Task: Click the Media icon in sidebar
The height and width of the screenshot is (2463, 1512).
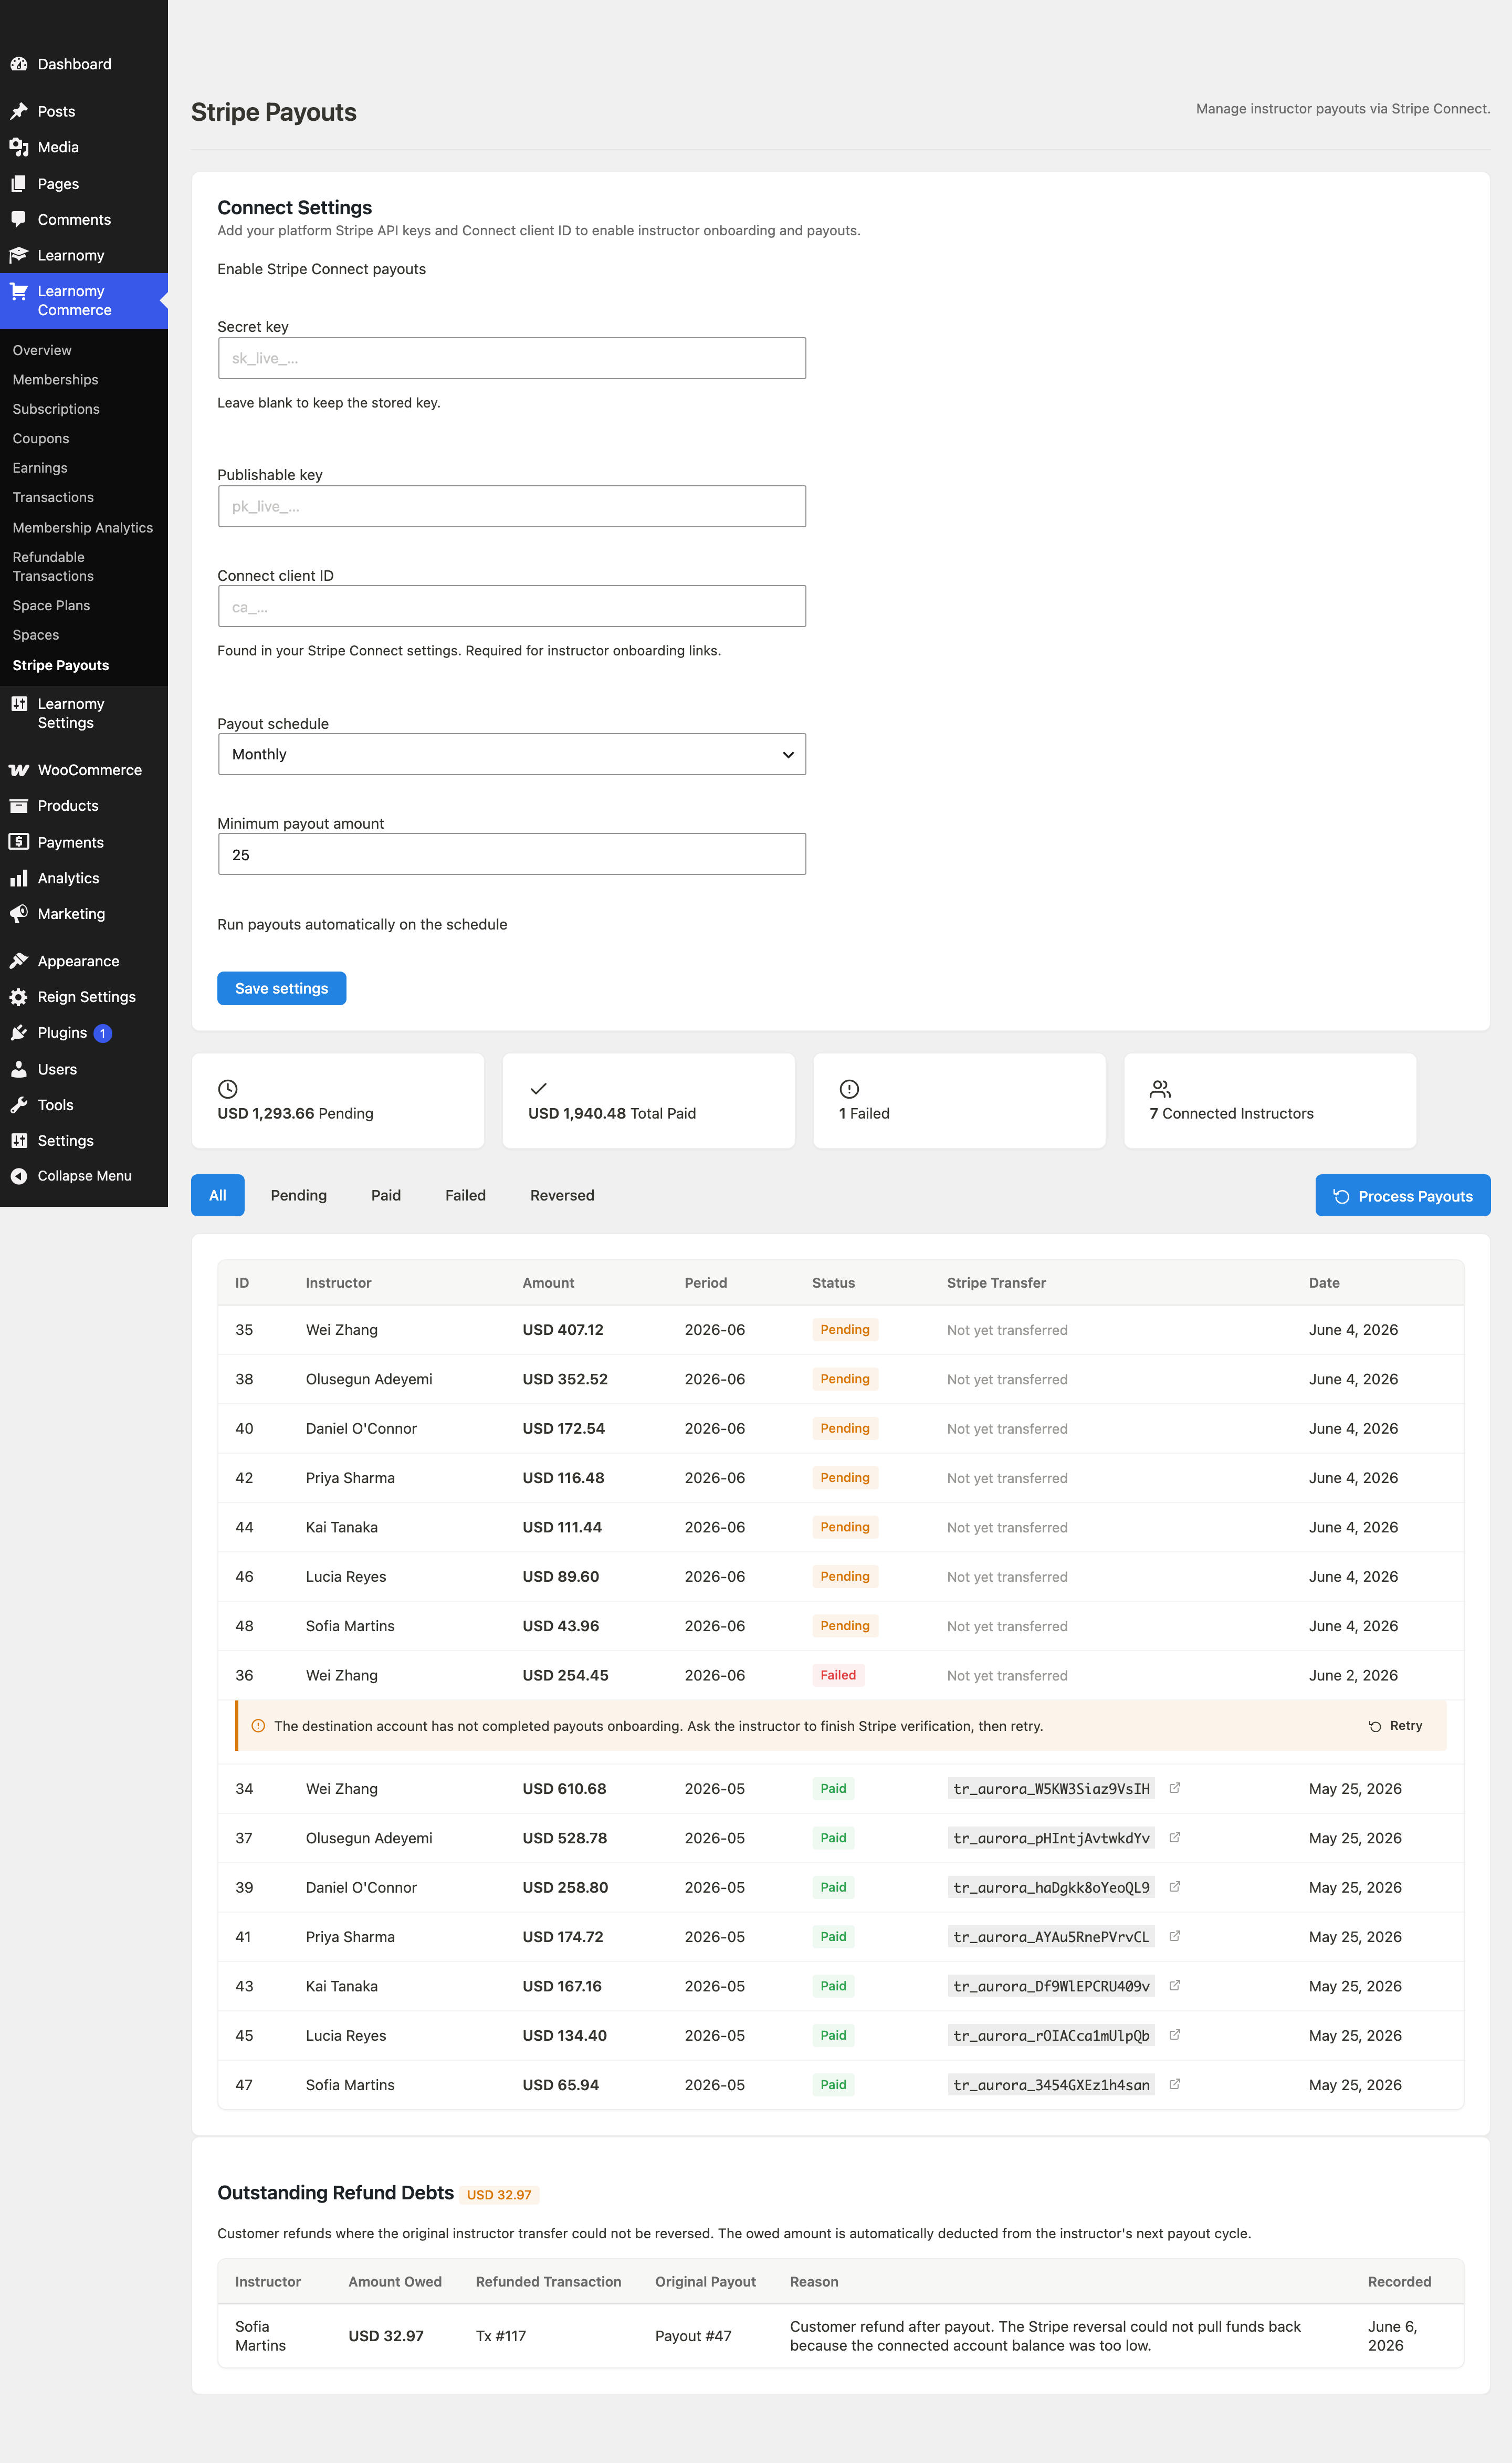Action: (x=18, y=147)
